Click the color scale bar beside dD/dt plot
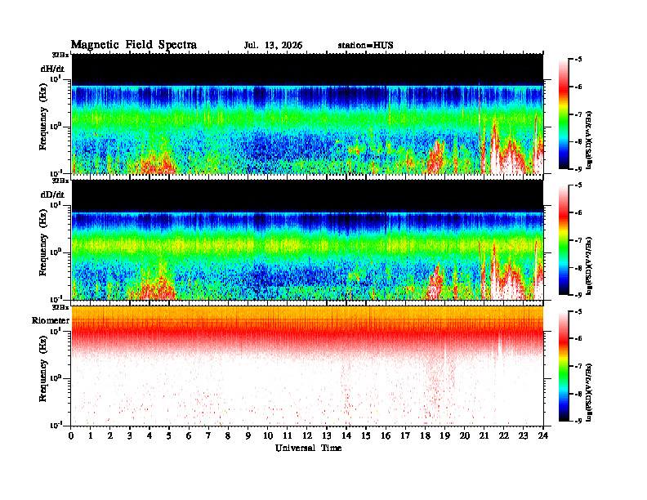Image resolution: width=647 pixels, height=500 pixels. (x=564, y=240)
